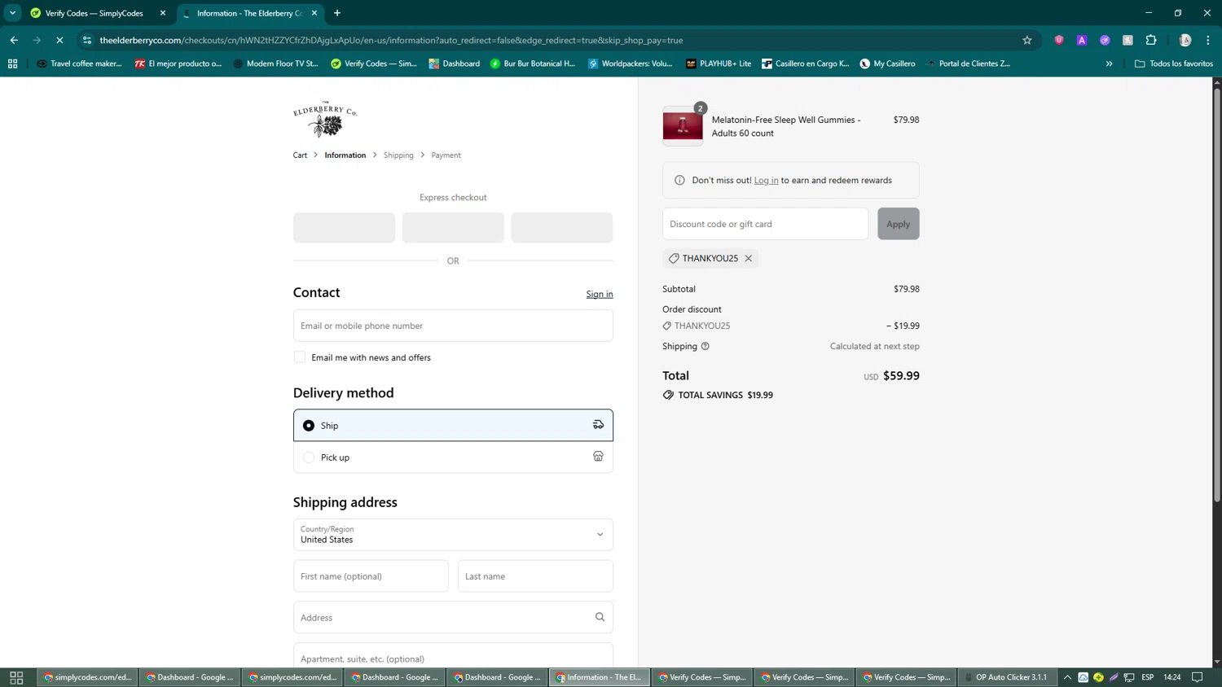Click the Sign in link
Image resolution: width=1222 pixels, height=687 pixels.
click(600, 294)
